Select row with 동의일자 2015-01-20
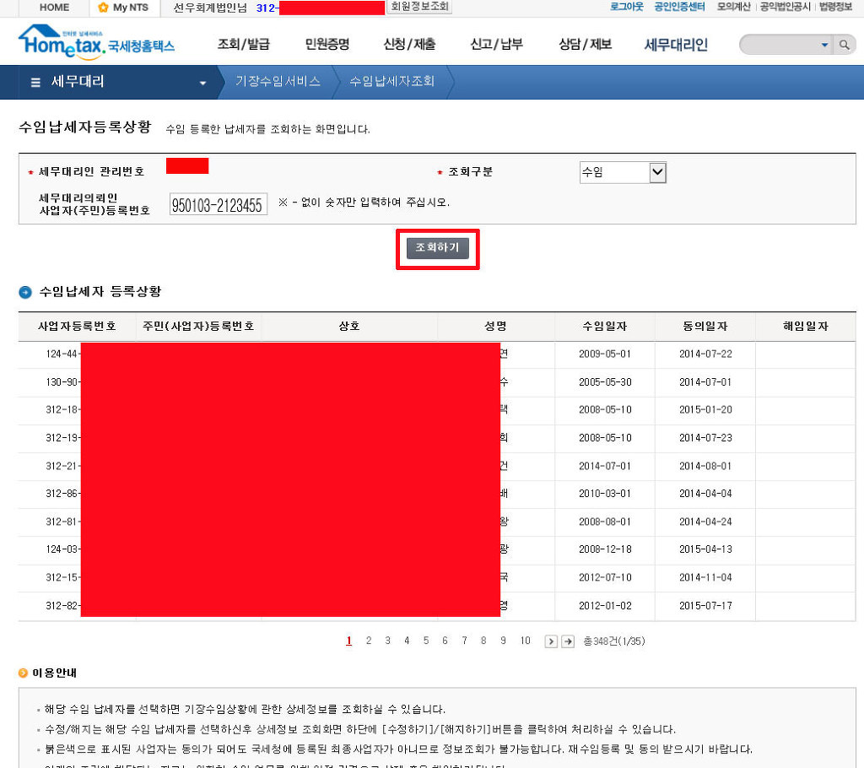 pos(437,410)
